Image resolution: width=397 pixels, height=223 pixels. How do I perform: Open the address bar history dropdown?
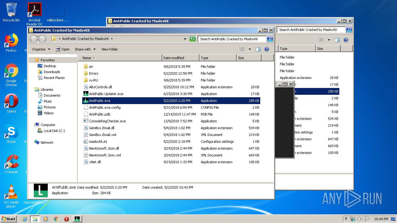tap(185, 39)
